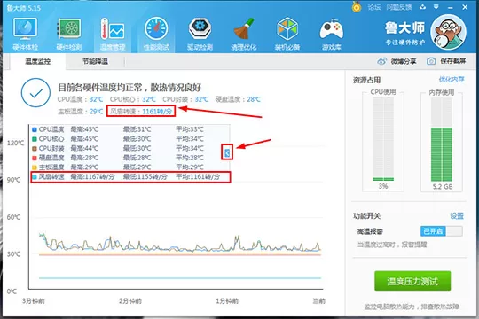Click the 微博分享 share link
479x319 pixels.
[x=404, y=61]
